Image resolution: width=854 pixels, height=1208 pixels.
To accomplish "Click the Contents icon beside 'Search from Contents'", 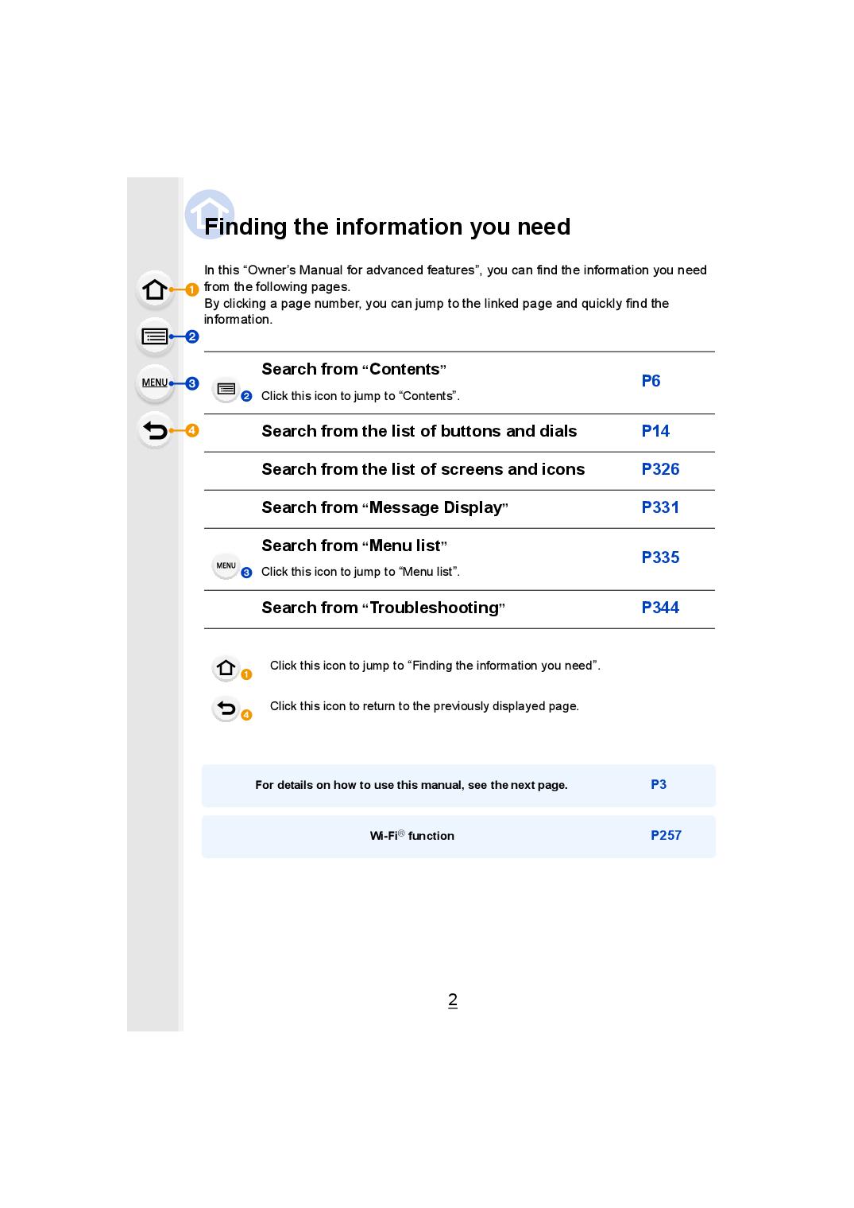I will pos(226,390).
